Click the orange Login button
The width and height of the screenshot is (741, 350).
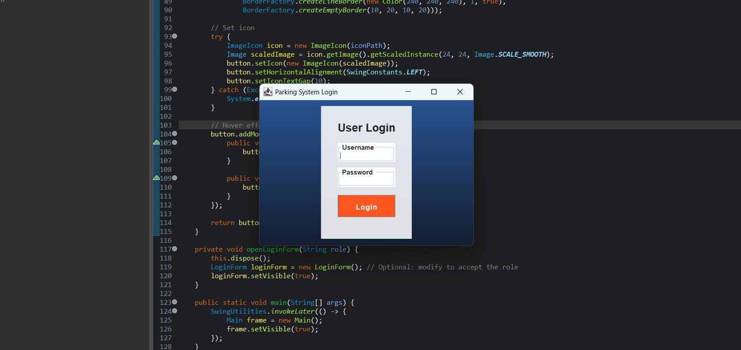tap(367, 206)
